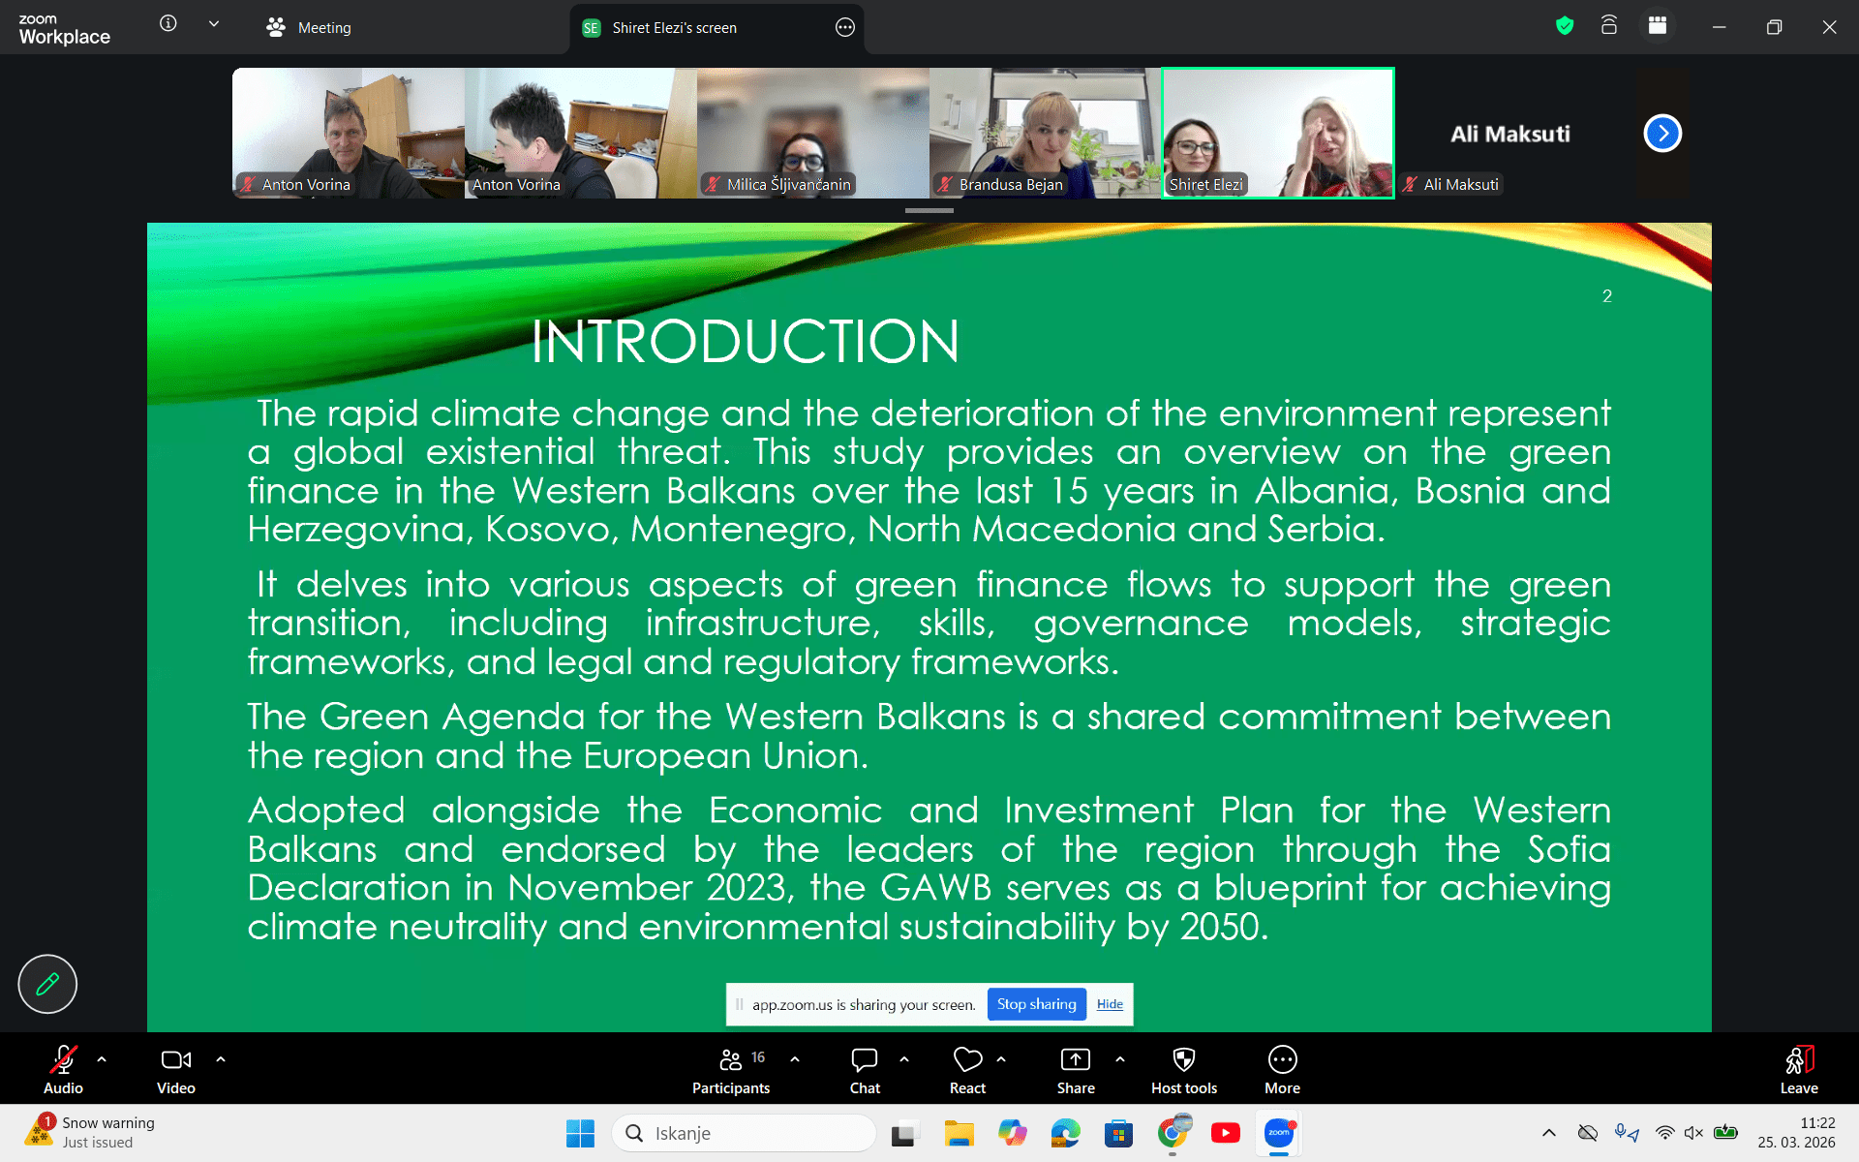
Task: Expand audio settings arrow beside Audio
Action: 102,1059
